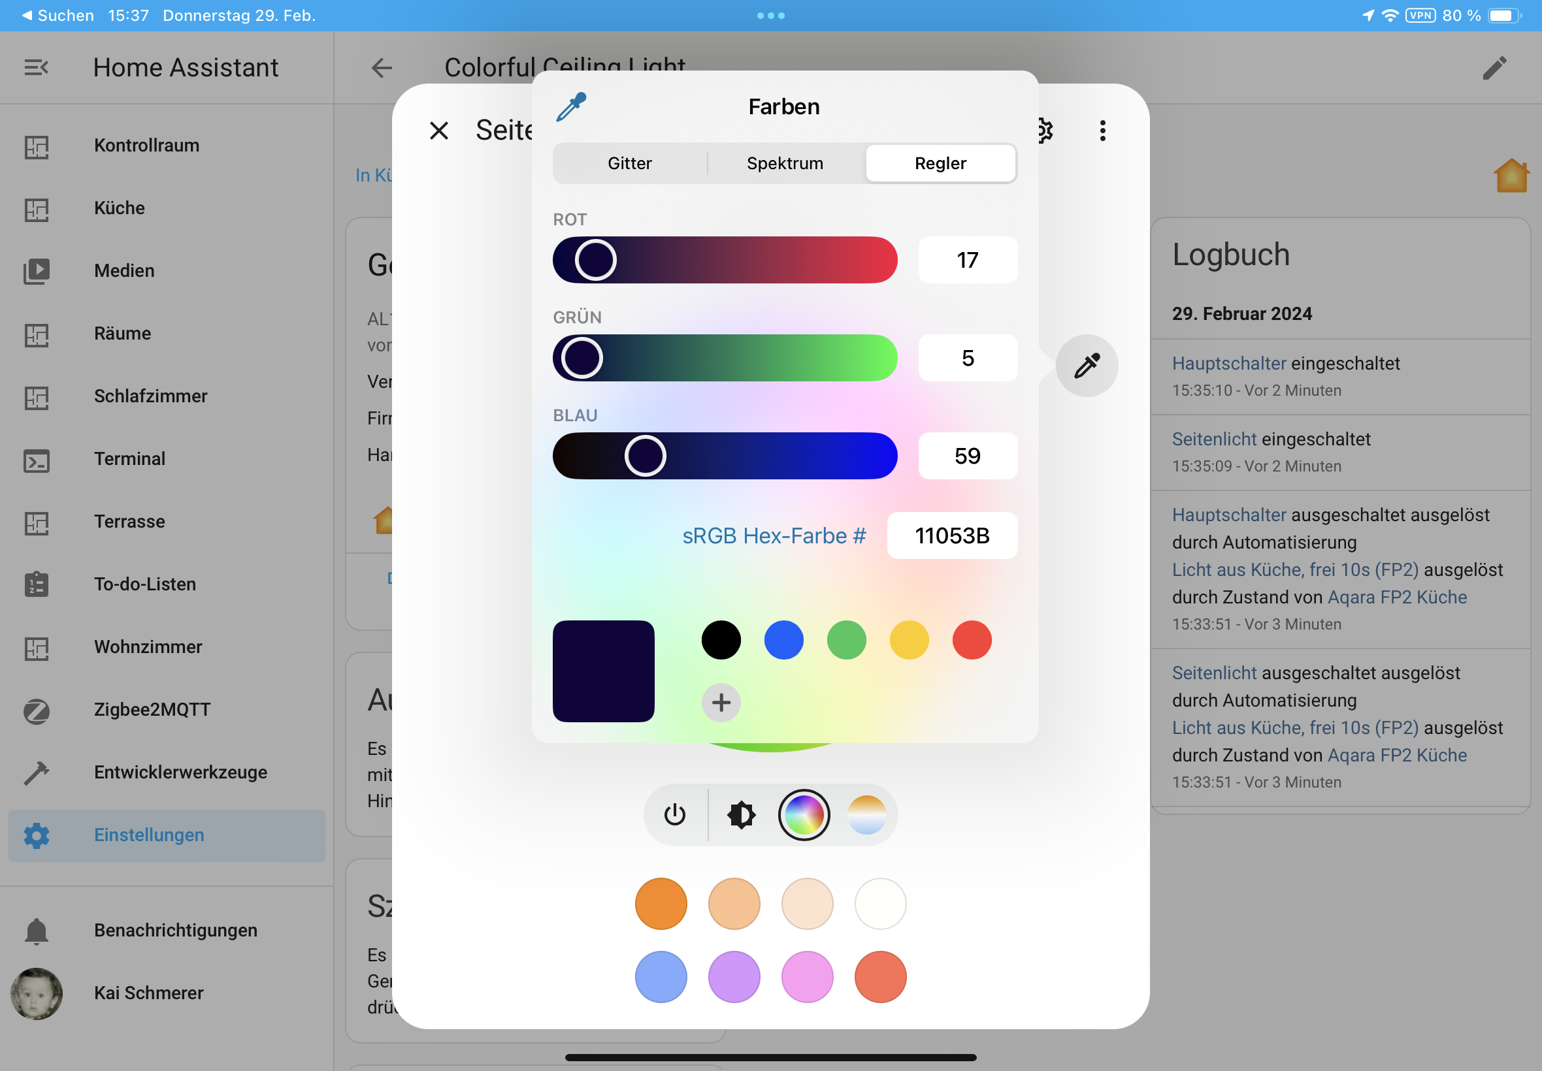Open the Aqara FP2 Küche link
The height and width of the screenshot is (1071, 1542).
pos(1396,597)
